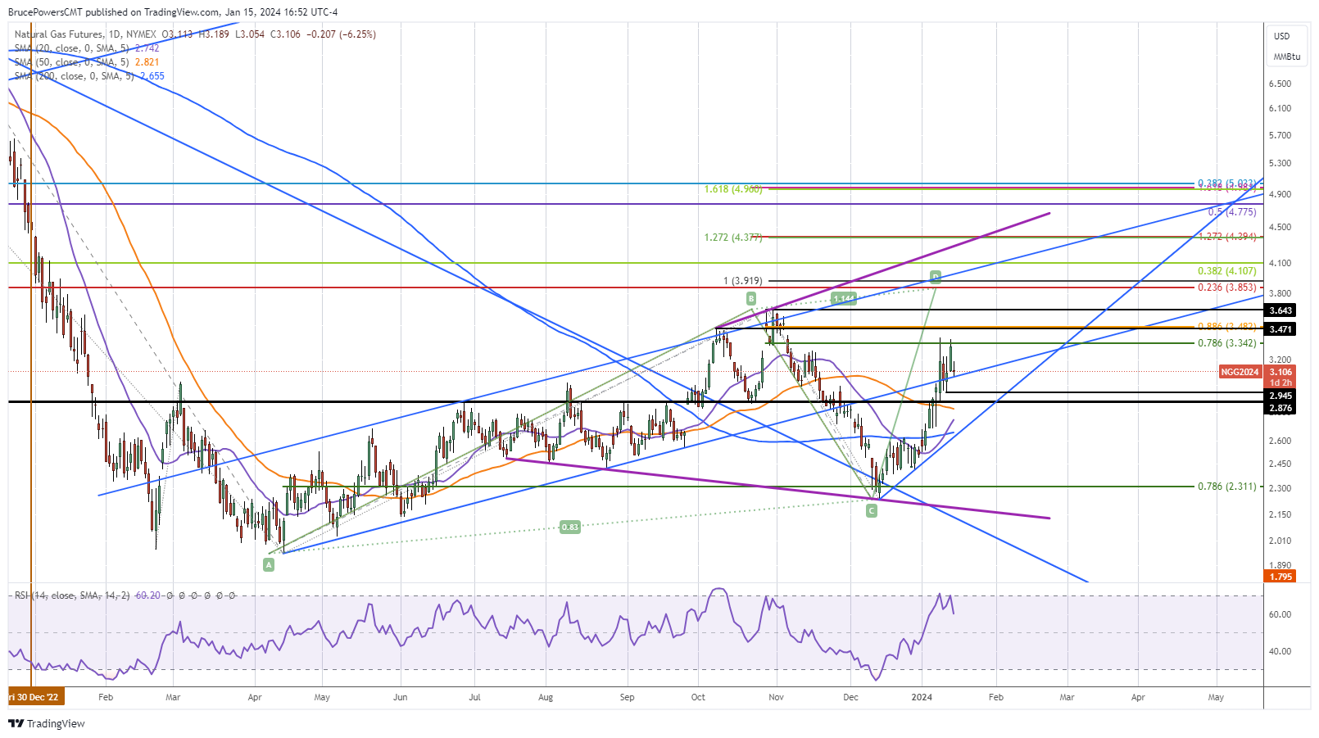1319x738 pixels.
Task: Click the TradingView logo at bottom left
Action: [x=47, y=723]
